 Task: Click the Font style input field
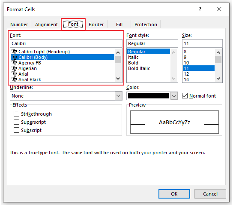(x=152, y=43)
